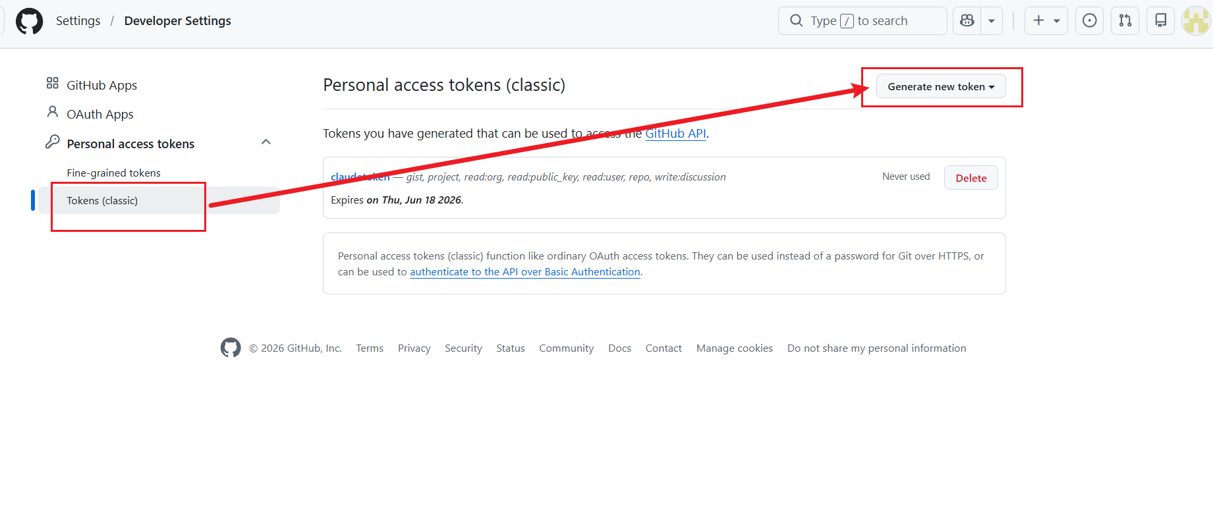Open the Copilot chat icon

[x=967, y=20]
